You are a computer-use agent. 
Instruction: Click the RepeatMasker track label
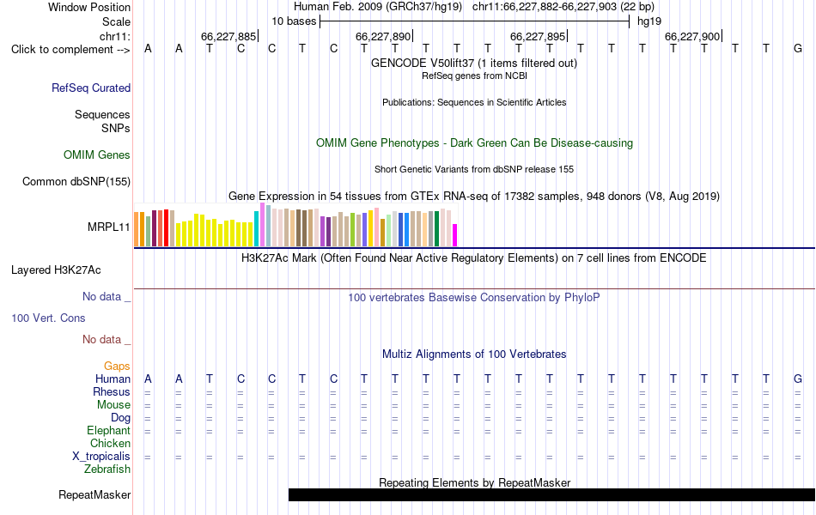tap(94, 494)
